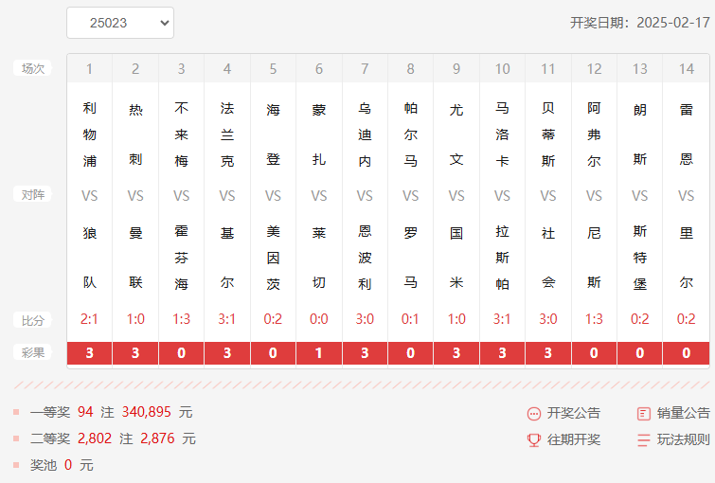Click the 二等奖 winner count 2,802
Viewport: 715px width, 483px height.
tap(95, 438)
